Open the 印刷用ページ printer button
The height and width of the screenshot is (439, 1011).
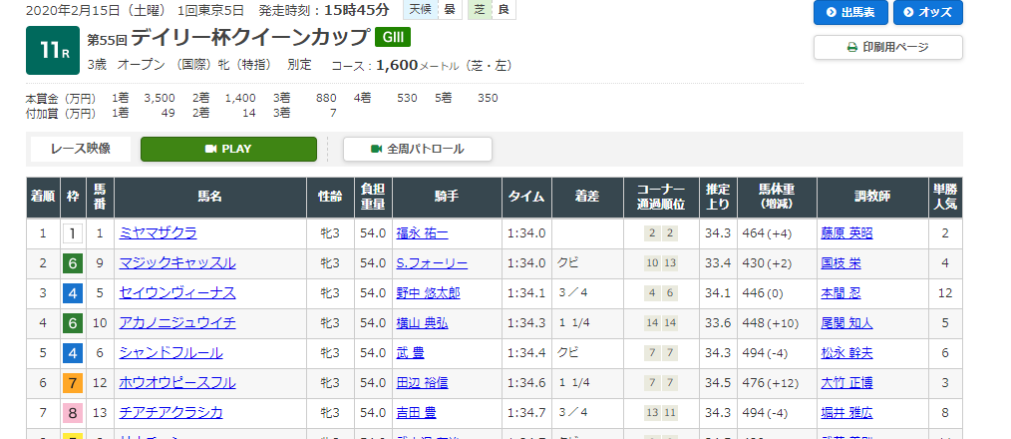[x=887, y=47]
